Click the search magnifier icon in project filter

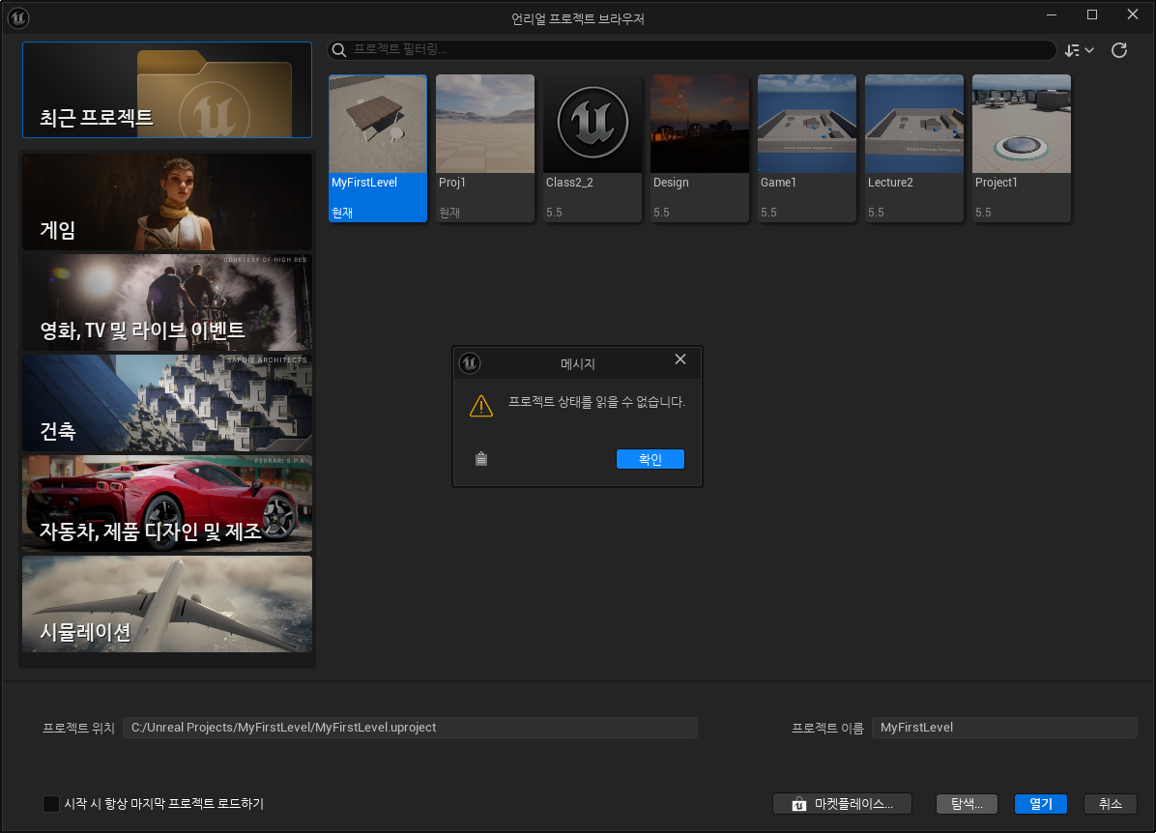tap(339, 49)
